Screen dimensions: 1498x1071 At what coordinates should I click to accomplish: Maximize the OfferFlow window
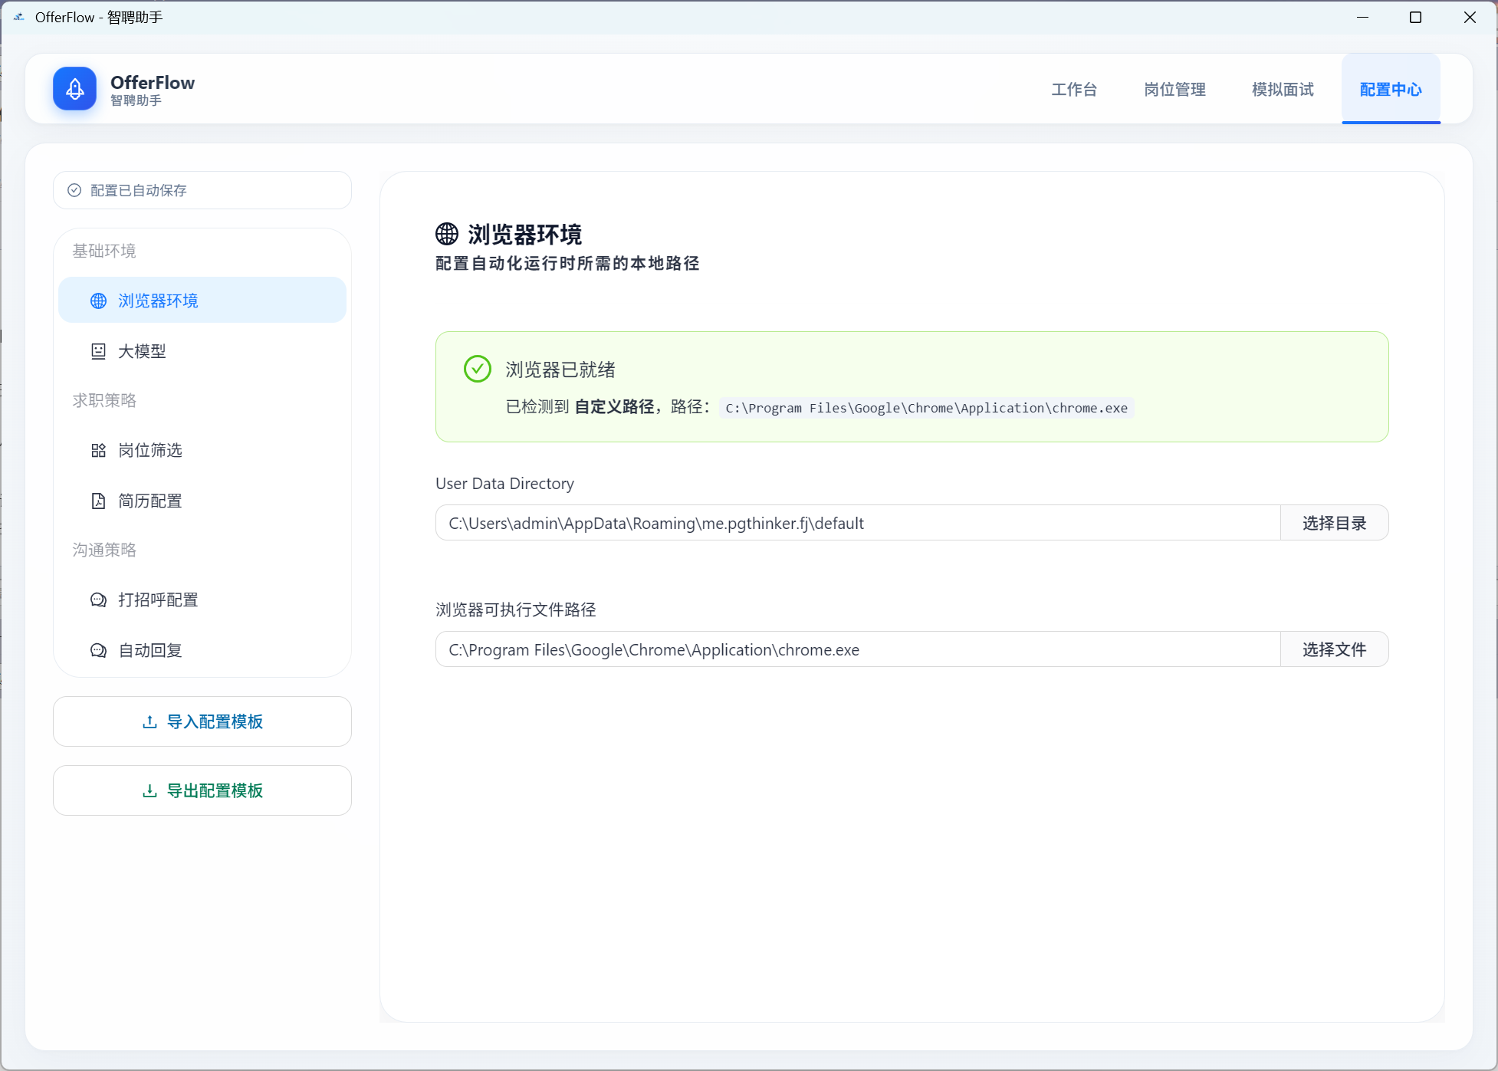click(x=1415, y=17)
